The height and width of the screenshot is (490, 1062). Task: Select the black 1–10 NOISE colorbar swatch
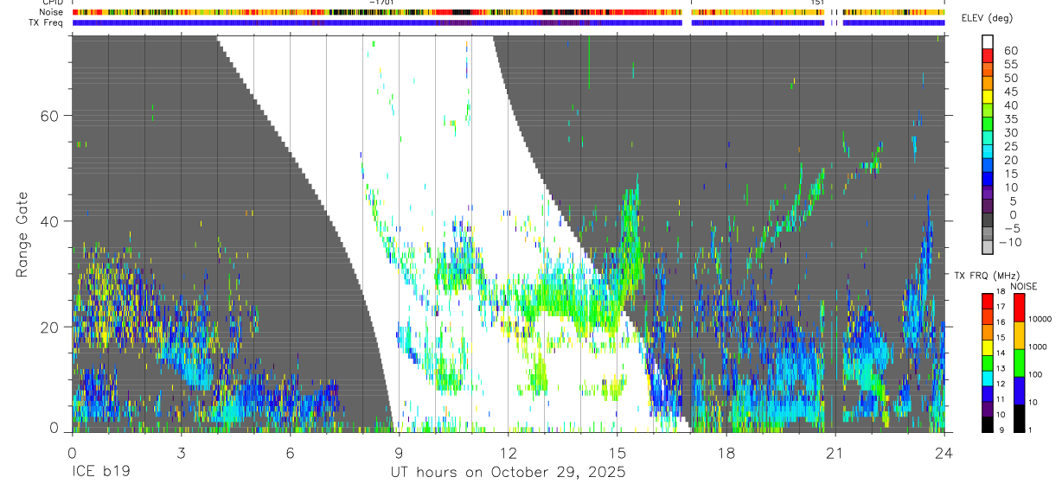point(1018,418)
